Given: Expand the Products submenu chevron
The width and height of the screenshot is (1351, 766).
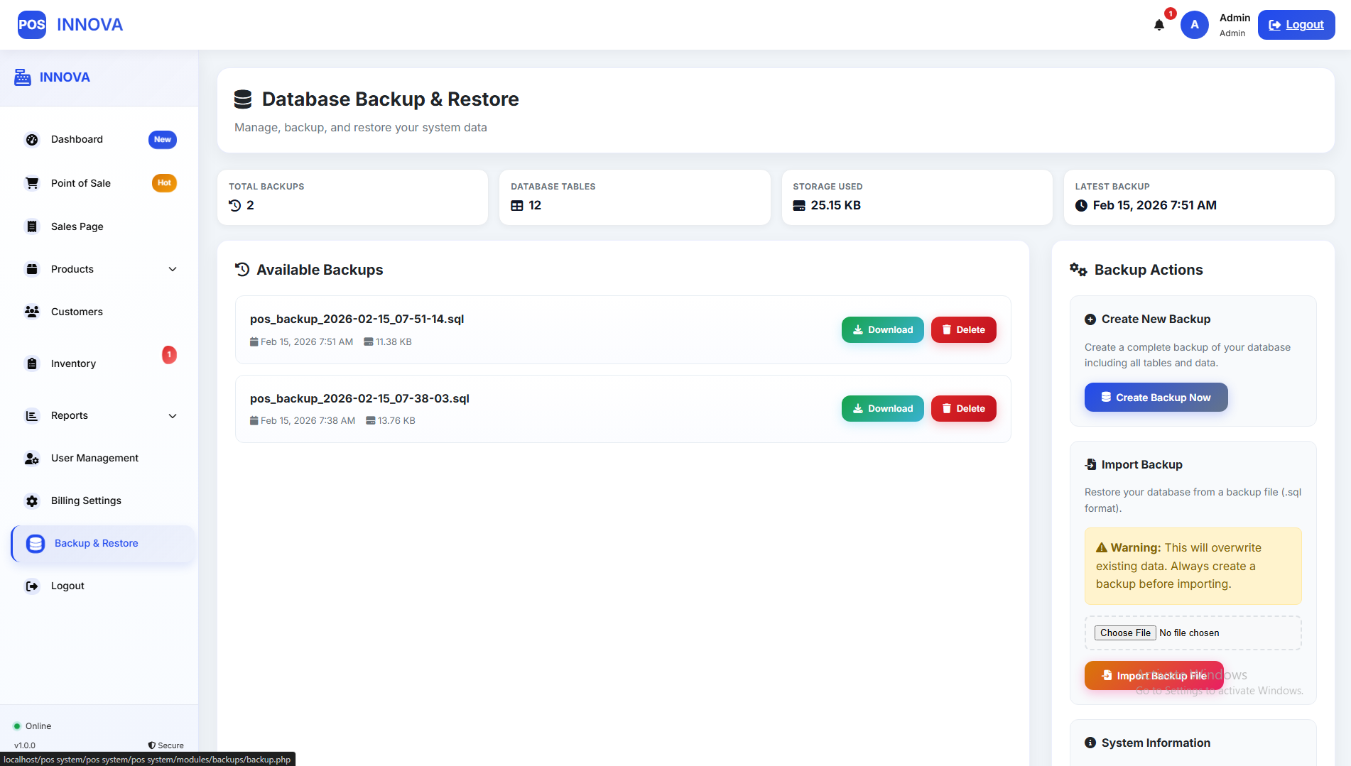Looking at the screenshot, I should [x=173, y=269].
